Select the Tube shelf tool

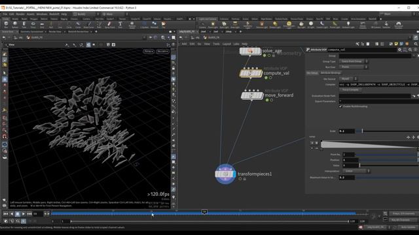pyautogui.click(x=24, y=25)
